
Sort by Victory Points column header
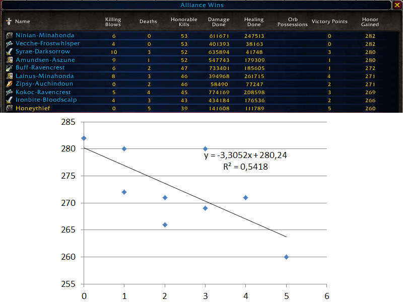[x=329, y=22]
